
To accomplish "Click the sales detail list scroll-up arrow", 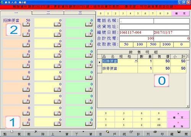I will tap(188, 56).
